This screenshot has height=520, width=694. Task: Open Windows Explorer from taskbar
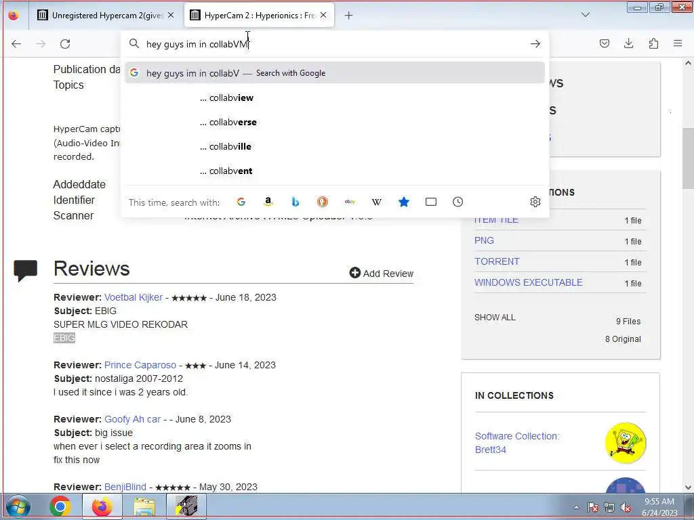coord(144,506)
